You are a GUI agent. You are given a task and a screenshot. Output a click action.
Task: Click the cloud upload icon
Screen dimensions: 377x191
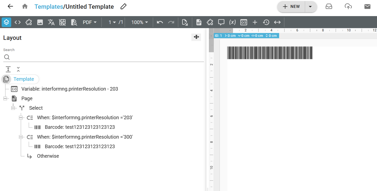348,7
